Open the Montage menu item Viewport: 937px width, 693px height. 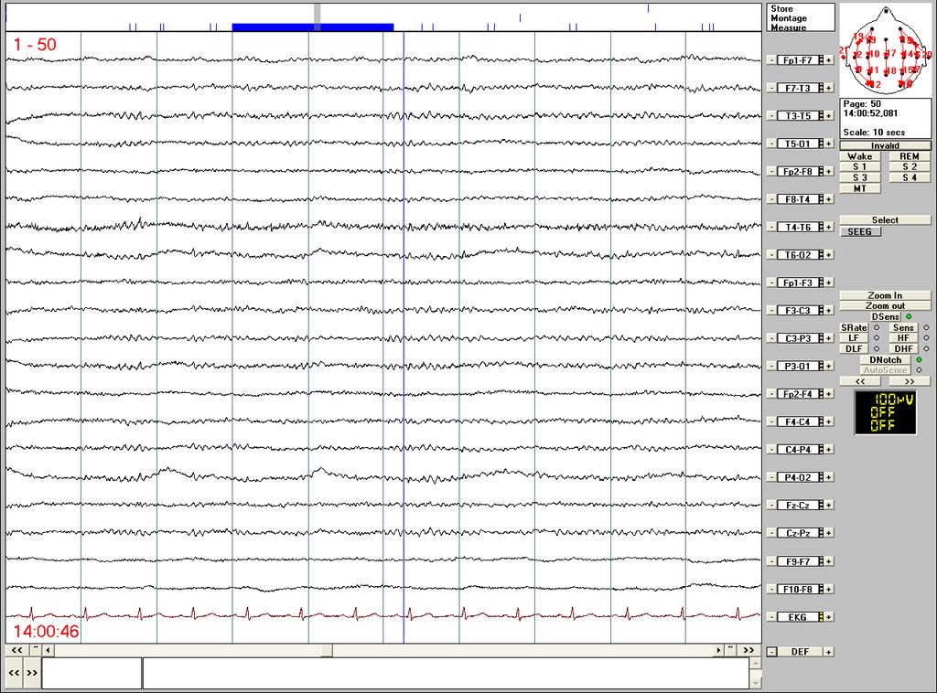pos(789,18)
